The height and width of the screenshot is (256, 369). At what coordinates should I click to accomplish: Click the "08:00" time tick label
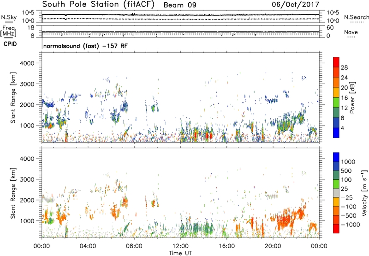134,246
